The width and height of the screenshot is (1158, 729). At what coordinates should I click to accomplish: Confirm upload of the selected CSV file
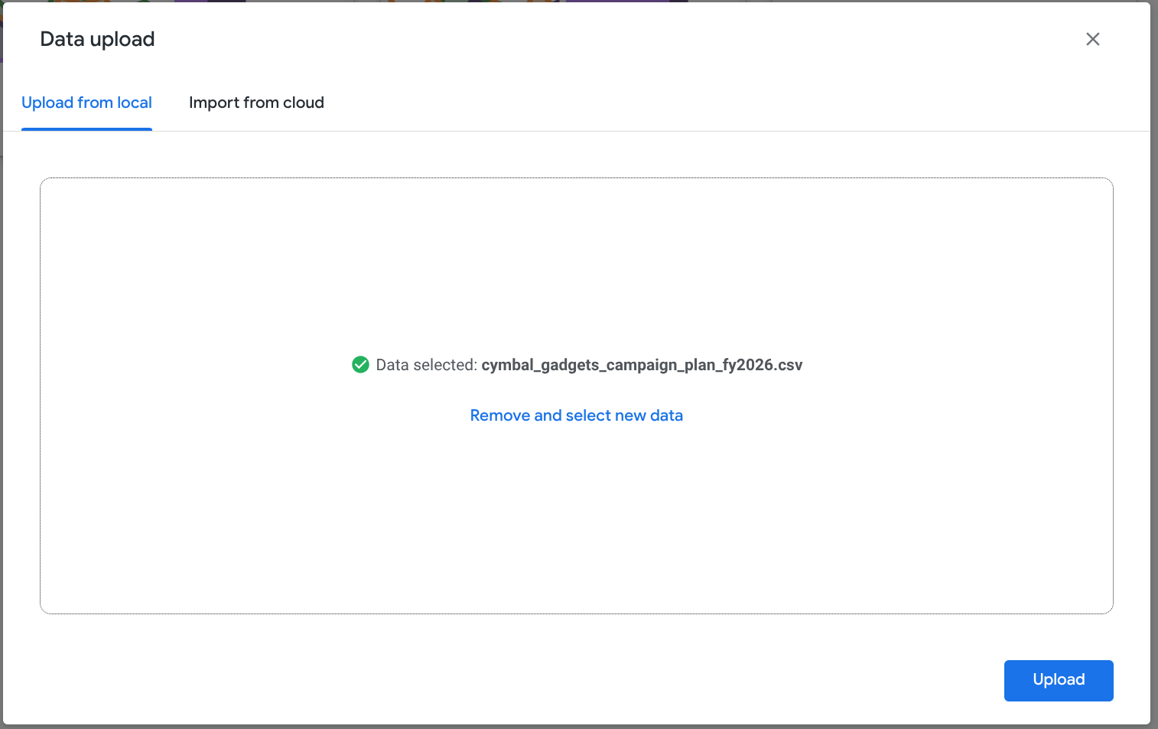click(1059, 680)
